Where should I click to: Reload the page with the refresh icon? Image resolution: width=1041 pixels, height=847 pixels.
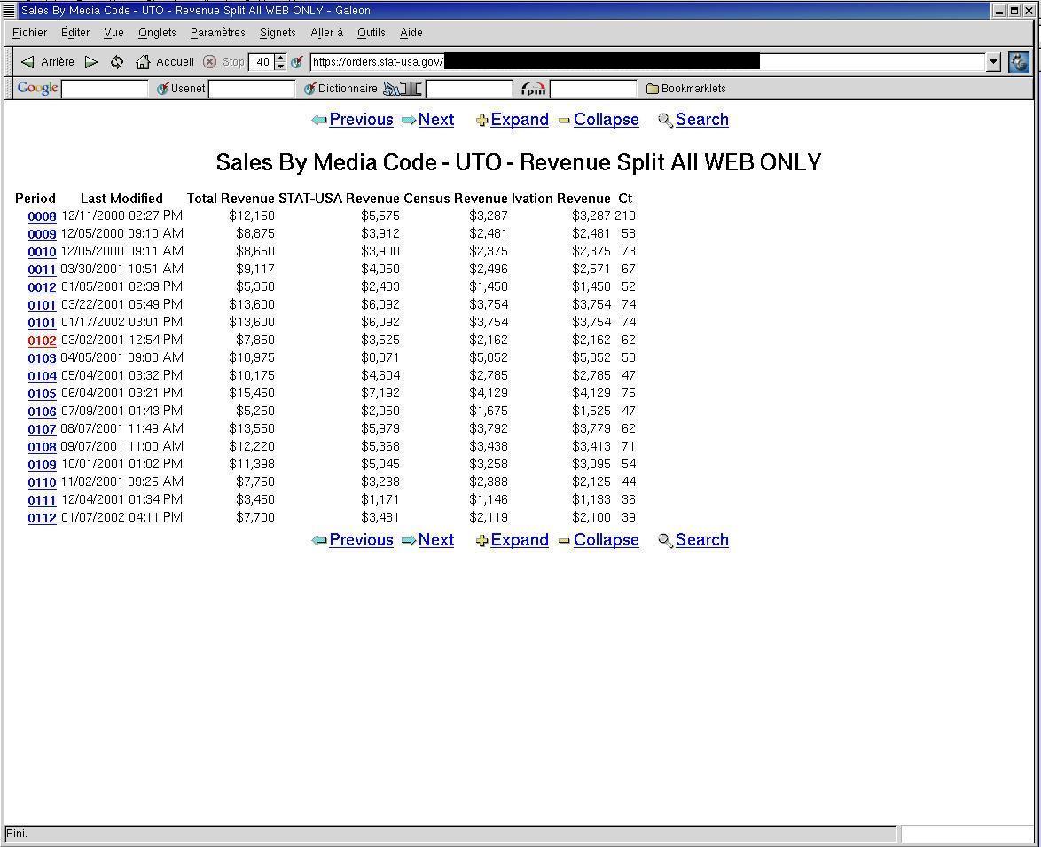117,62
